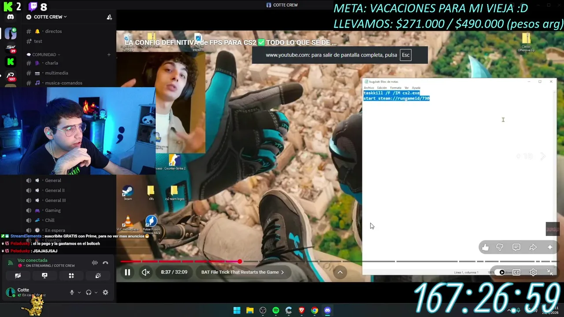
Task: Toggle camera on in voice panel
Action: [x=18, y=276]
